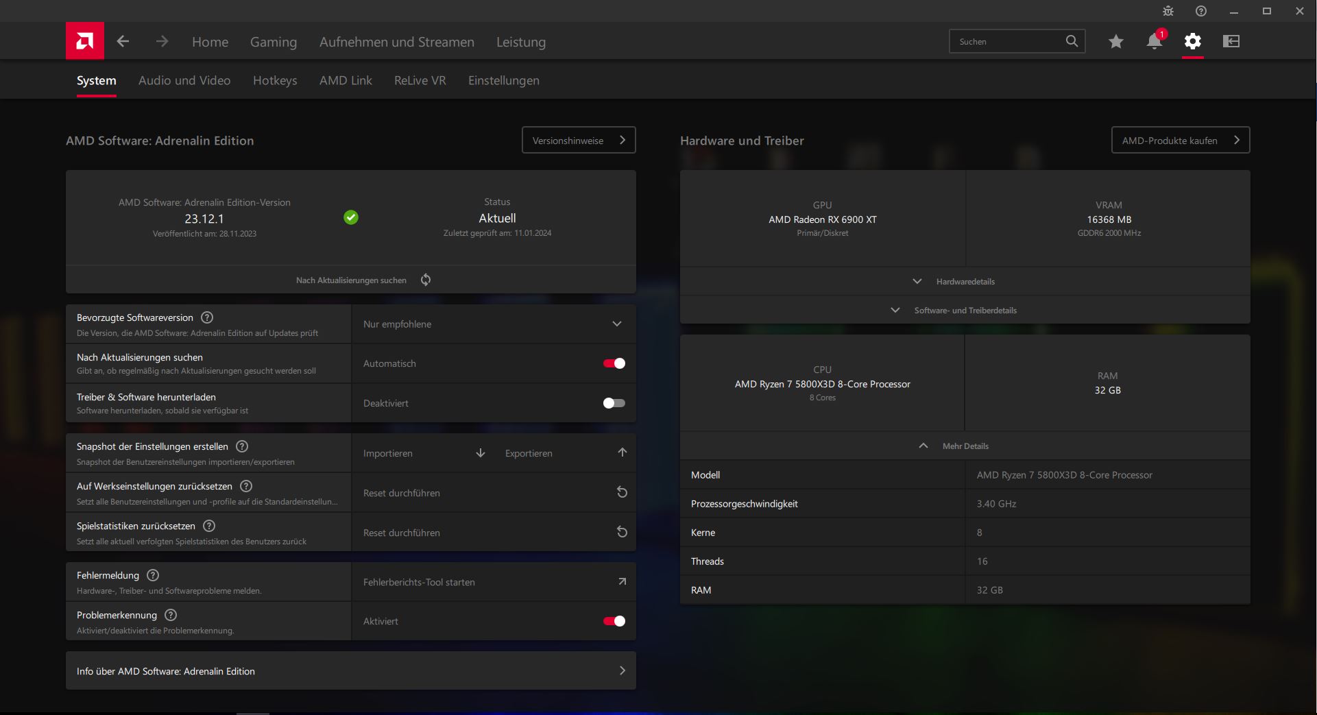Disable the Problemerkennung toggle
The image size is (1317, 715).
[614, 621]
